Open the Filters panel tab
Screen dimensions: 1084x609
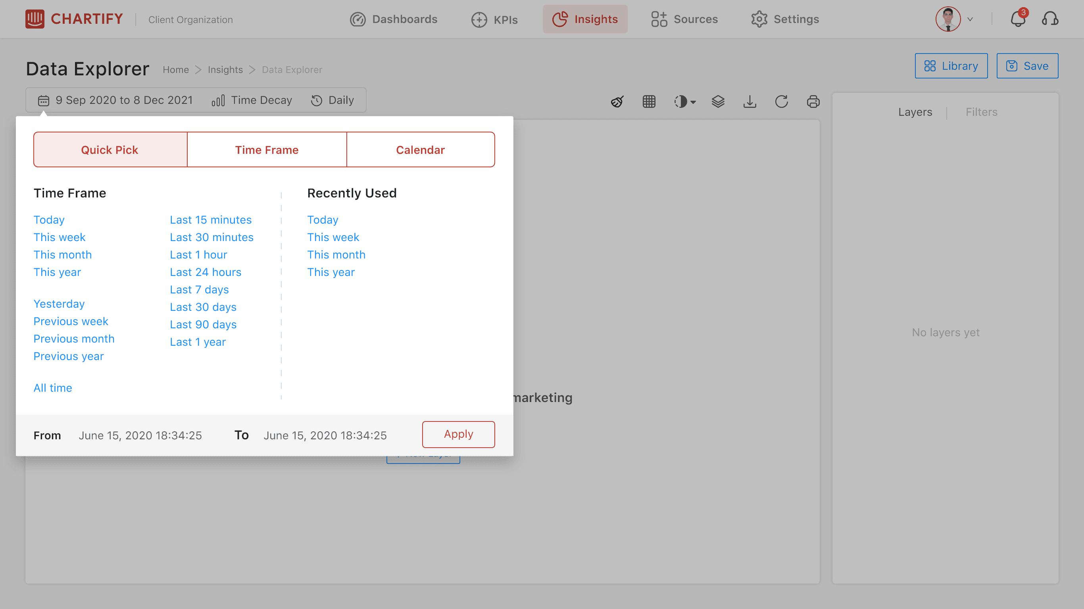(x=981, y=112)
